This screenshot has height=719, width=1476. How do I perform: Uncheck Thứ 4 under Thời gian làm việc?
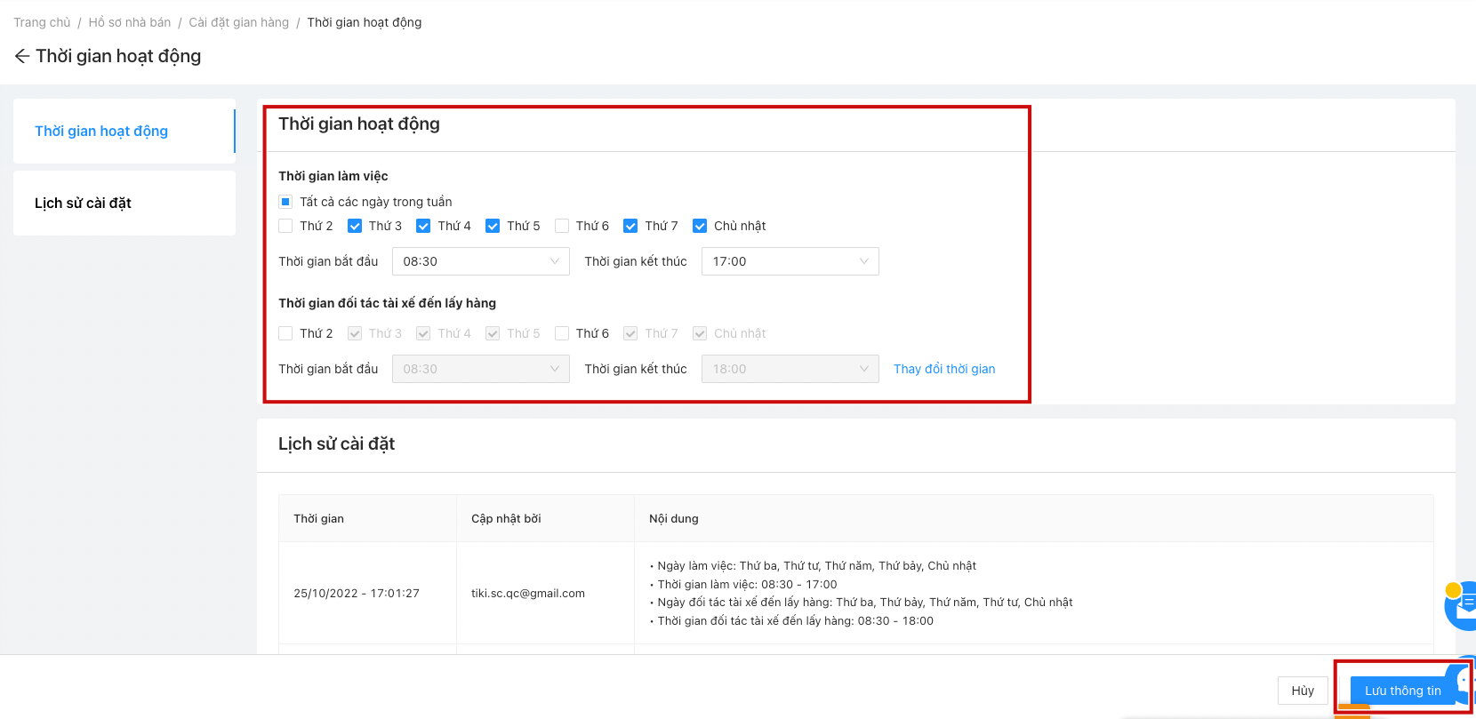(x=423, y=226)
